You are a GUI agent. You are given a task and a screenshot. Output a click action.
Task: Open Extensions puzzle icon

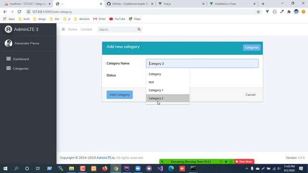pos(289,12)
